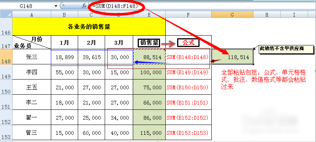Click the formula bar with =SUM(D148:F148)
316x142 pixels.
click(x=201, y=6)
